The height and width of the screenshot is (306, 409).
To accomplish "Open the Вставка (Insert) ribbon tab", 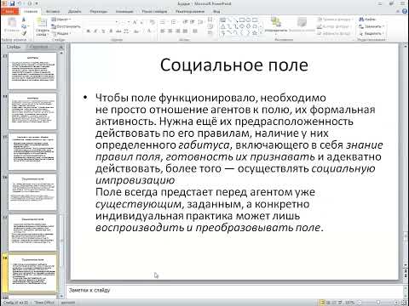I will pyautogui.click(x=53, y=12).
